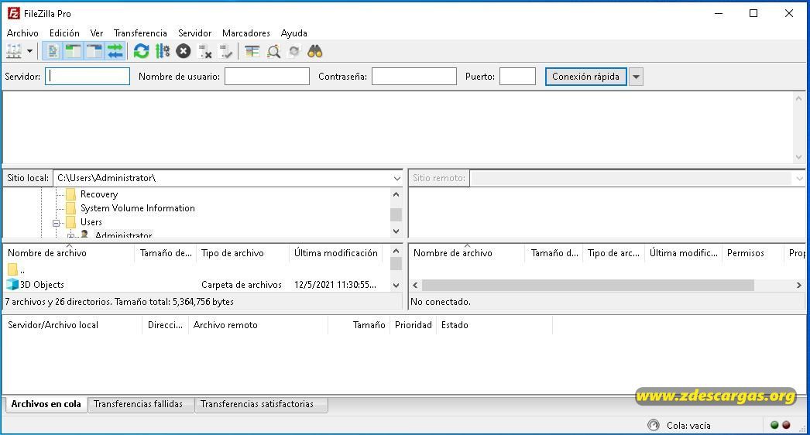Viewport: 810px width, 435px height.
Task: Open the Servidor menu
Action: tap(194, 33)
